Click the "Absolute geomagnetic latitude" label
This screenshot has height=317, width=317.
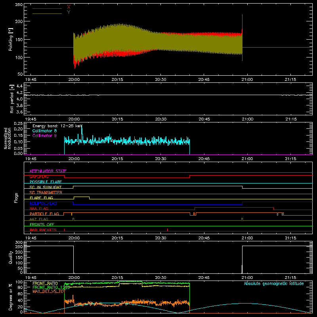(x=274, y=283)
